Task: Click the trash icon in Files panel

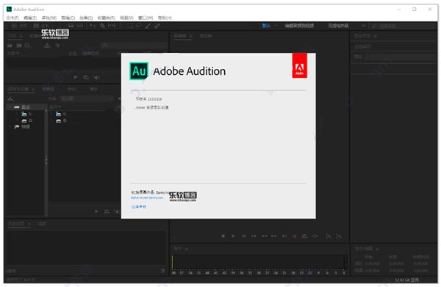Action: click(57, 46)
